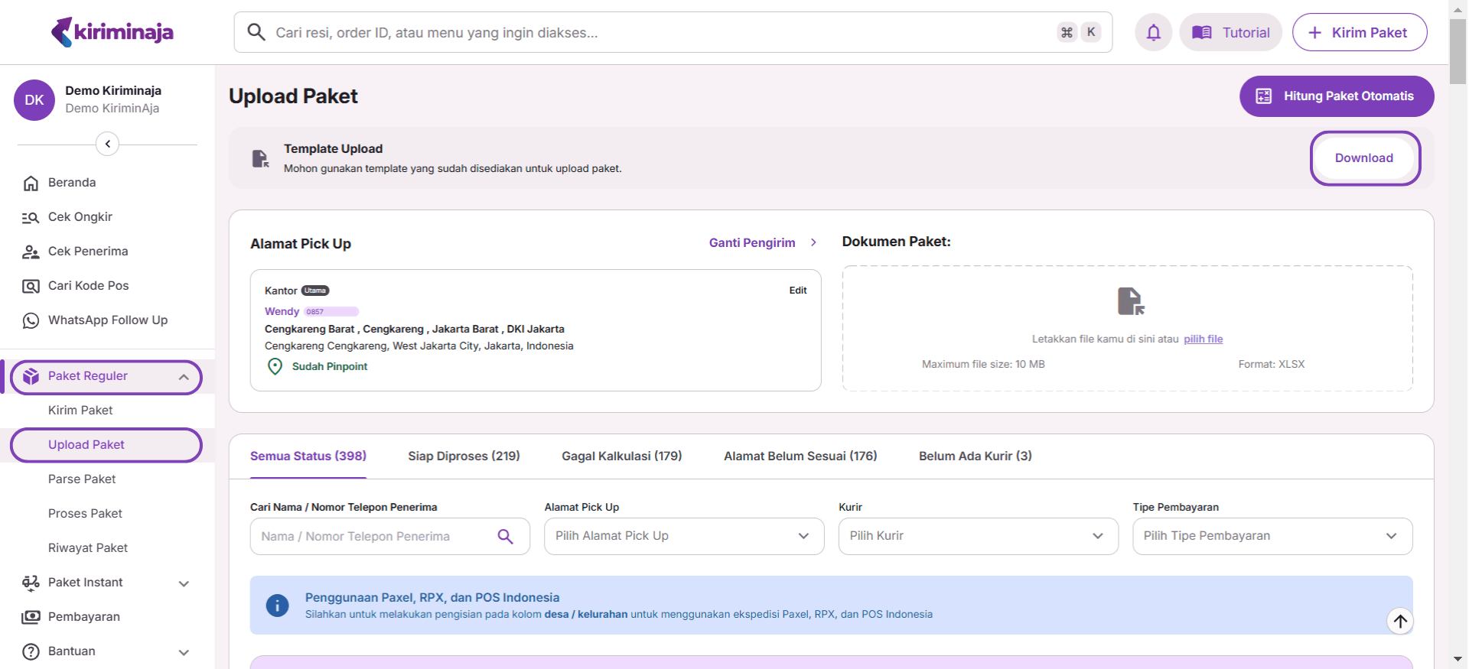Click the pilih file link
This screenshot has height=669, width=1469.
[x=1203, y=339]
